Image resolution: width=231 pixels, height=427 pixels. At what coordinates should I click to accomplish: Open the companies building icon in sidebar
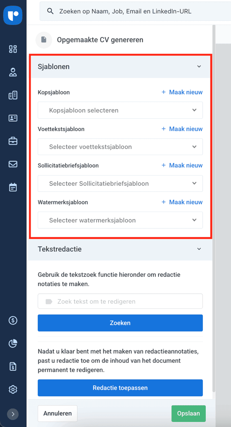(x=13, y=95)
